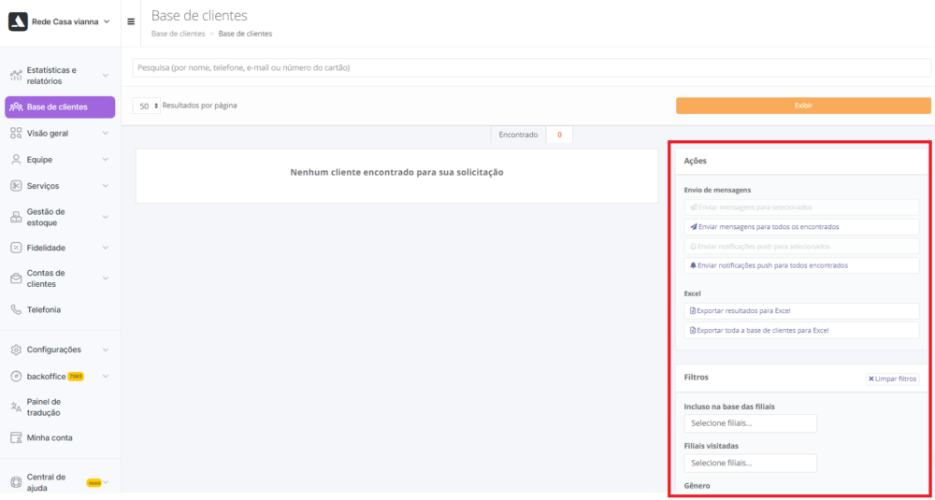Click the Central de ajuda novo badge
The image size is (935, 500).
pos(94,483)
